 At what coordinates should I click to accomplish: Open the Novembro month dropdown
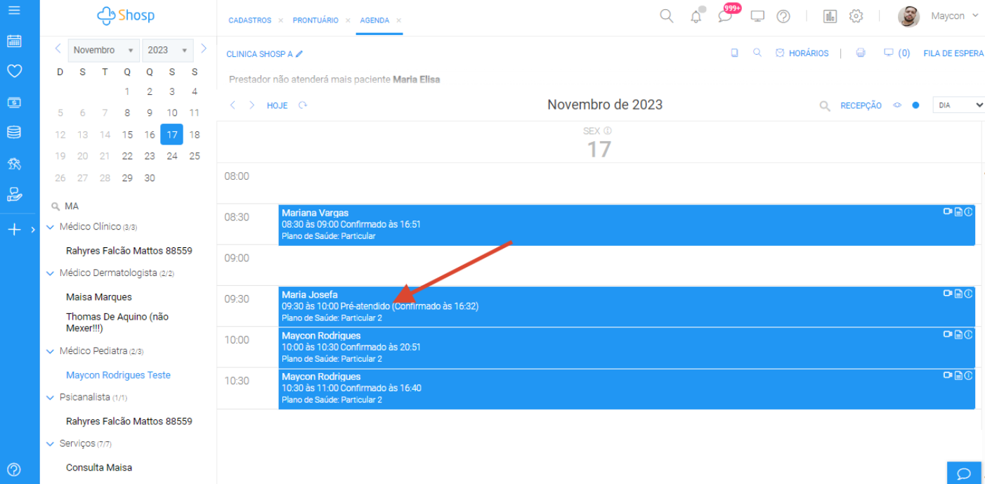tap(103, 51)
